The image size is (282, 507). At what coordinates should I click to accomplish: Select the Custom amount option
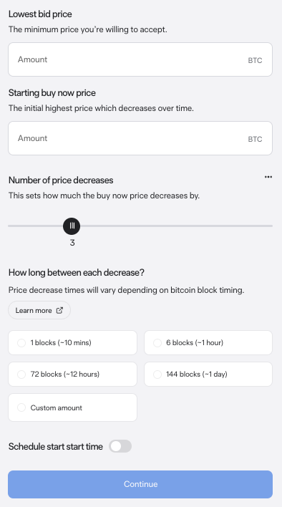[x=73, y=407]
